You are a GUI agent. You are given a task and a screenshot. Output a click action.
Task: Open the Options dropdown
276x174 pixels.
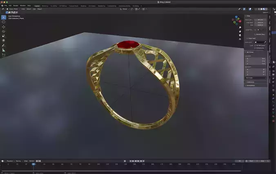pyautogui.click(x=265, y=13)
